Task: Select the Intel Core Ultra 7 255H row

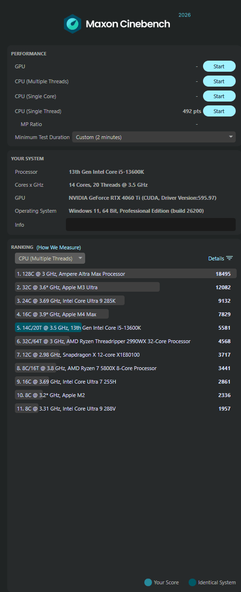Action: pyautogui.click(x=125, y=382)
